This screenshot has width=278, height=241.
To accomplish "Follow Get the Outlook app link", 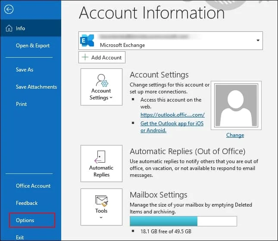I will [x=172, y=127].
